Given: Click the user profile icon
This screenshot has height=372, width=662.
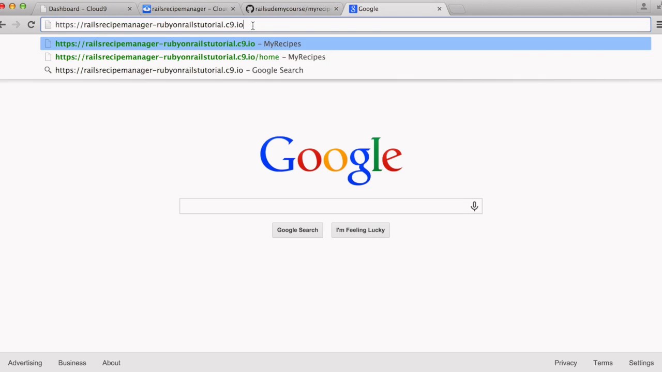Looking at the screenshot, I should coord(644,7).
